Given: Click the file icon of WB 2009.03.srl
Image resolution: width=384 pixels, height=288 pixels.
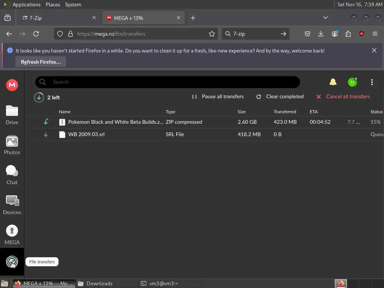Looking at the screenshot, I should (62, 135).
